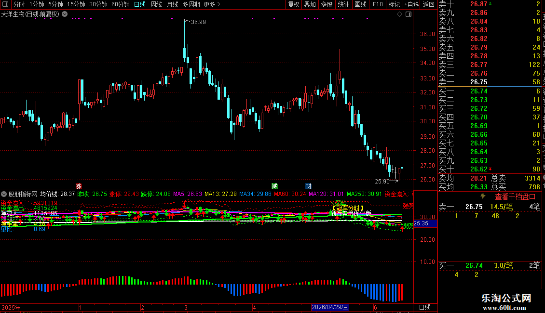The width and height of the screenshot is (545, 313).
Task: Click the 返回 back button
Action: (x=429, y=4)
